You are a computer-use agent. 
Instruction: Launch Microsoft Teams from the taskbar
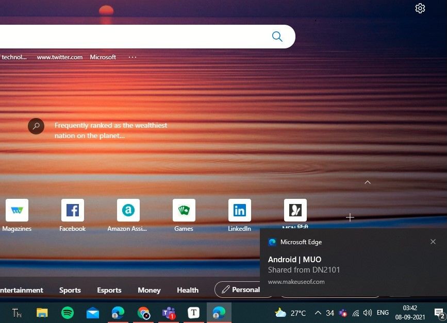click(168, 312)
